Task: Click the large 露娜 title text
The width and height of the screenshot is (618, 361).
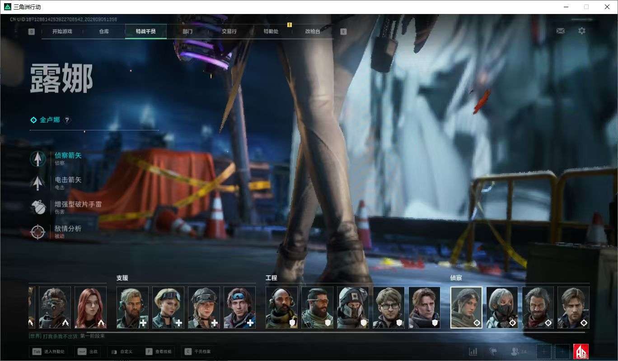Action: 61,79
